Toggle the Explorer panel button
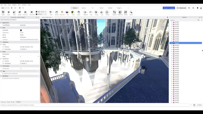 point(114,13)
